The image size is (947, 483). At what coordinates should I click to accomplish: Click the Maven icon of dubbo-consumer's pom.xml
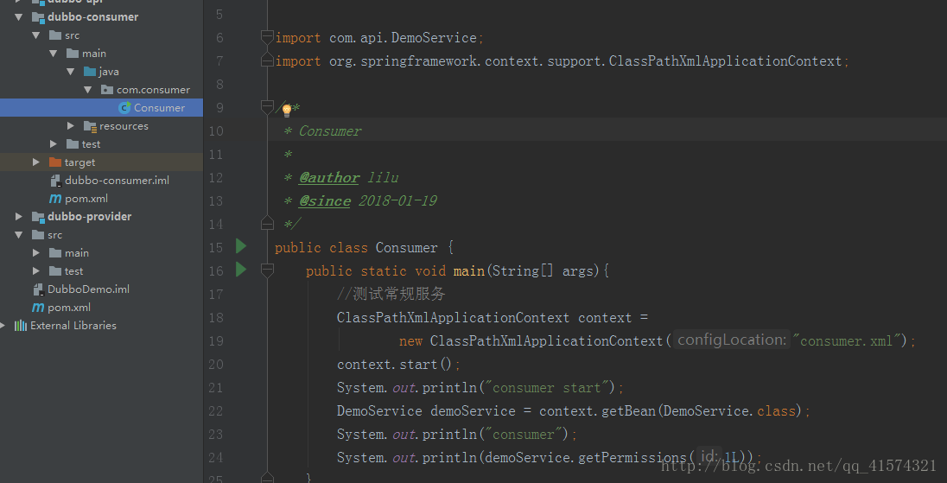(55, 198)
